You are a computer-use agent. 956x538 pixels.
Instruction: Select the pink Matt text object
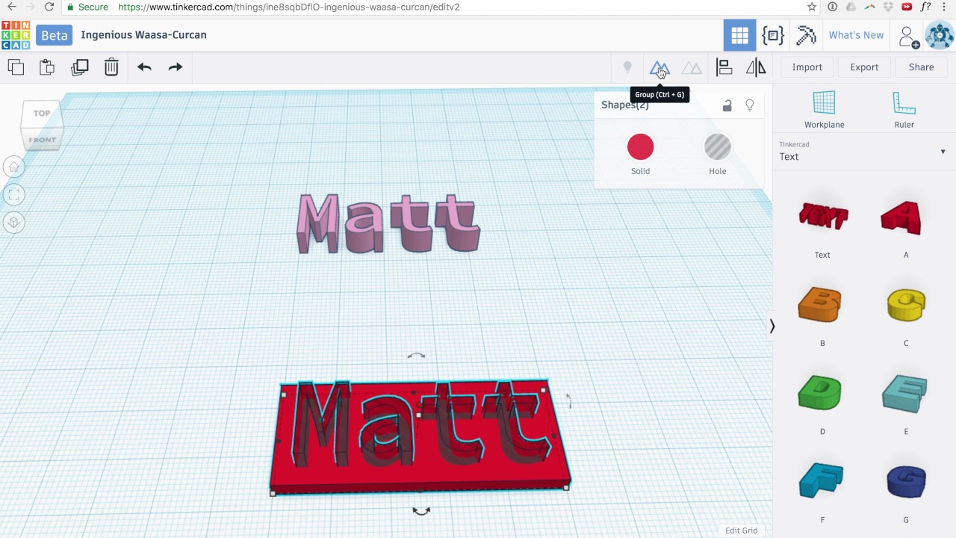388,223
